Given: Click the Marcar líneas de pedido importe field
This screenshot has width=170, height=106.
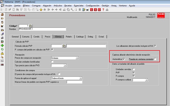Looking at the screenshot, I should pyautogui.click(x=74, y=82).
